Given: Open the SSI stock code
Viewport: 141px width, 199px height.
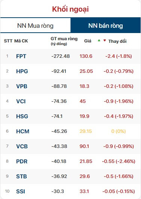Looking at the screenshot, I should tap(21, 191).
